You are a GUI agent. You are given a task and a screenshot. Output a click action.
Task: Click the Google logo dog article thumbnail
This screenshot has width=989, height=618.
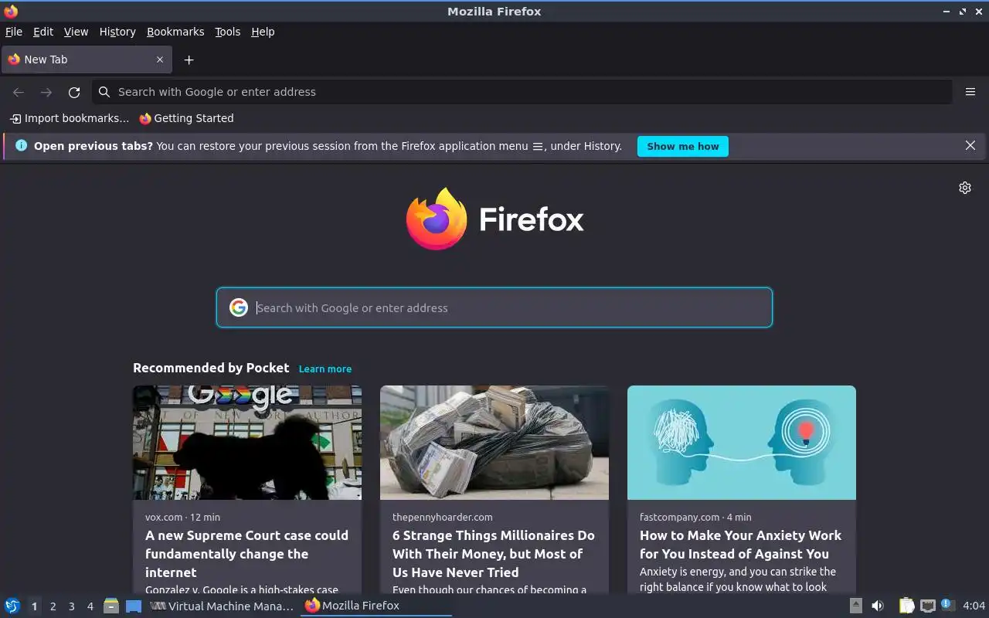tap(247, 443)
